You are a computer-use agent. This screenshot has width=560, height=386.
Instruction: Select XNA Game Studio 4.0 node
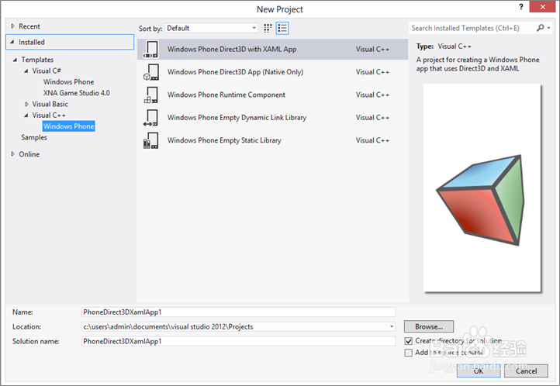tap(77, 93)
